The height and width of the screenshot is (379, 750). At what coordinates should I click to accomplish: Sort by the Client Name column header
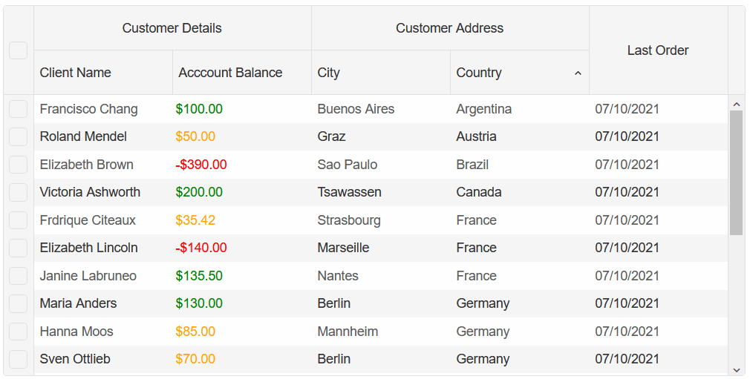tap(103, 73)
